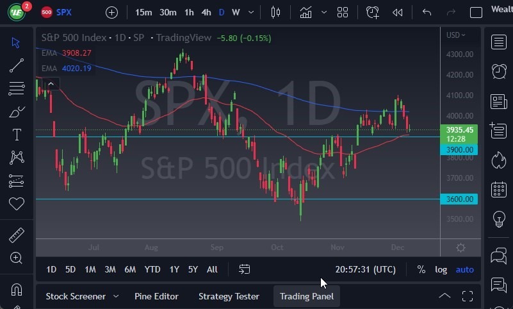Click the 20:57:31 (UTC) timezone clock

[x=366, y=269]
